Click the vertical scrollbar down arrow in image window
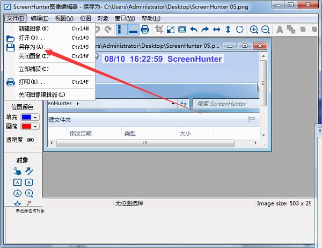The width and height of the screenshot is (322, 248). tap(264, 135)
